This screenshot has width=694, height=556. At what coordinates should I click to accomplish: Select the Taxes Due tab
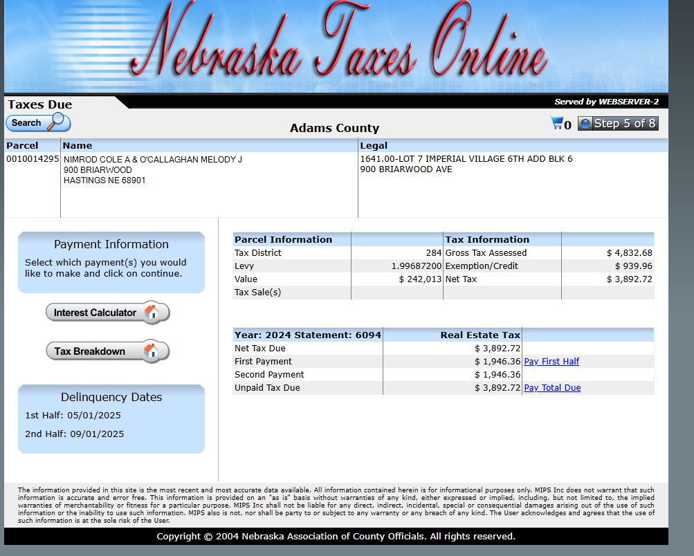[40, 104]
